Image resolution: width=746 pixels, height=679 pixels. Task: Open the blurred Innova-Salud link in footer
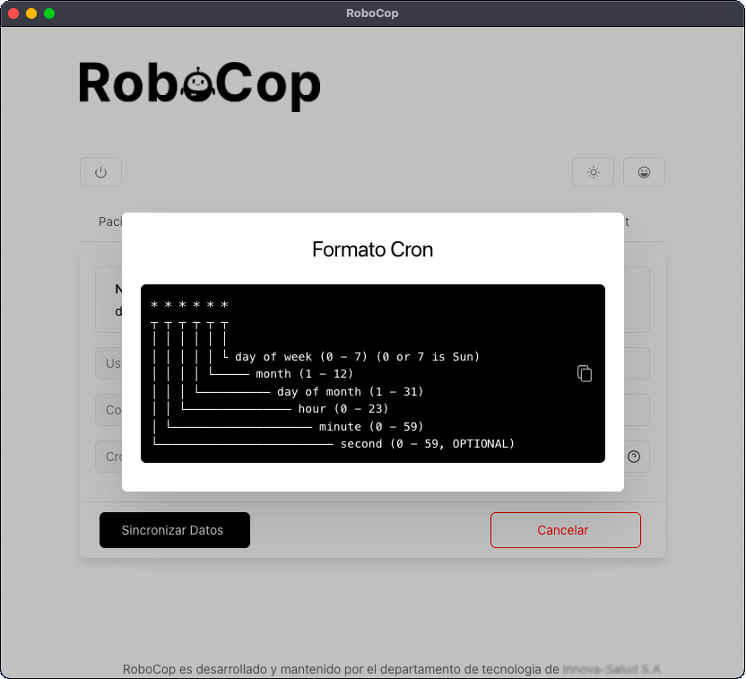612,669
